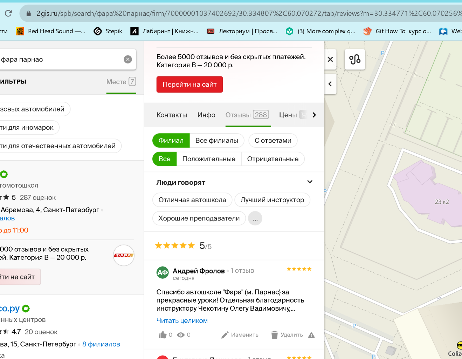
Task: Open Читать целиком link in review
Action: [182, 320]
